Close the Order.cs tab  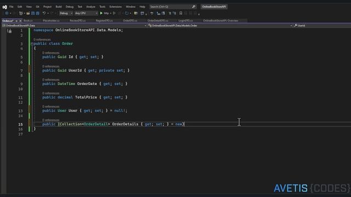coord(20,21)
